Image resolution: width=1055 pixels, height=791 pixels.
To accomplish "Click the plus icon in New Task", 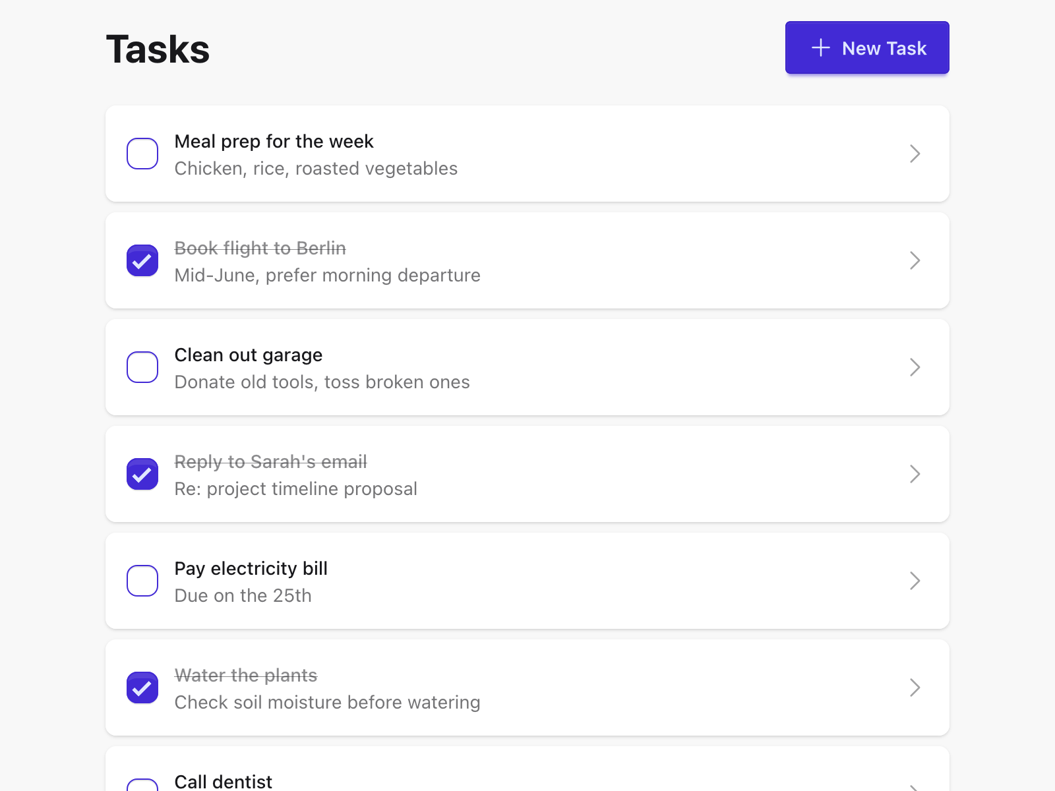I will pyautogui.click(x=820, y=47).
